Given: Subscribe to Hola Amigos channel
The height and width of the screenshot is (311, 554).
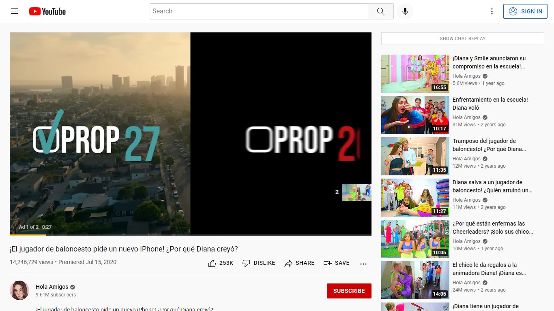Looking at the screenshot, I should pos(349,291).
